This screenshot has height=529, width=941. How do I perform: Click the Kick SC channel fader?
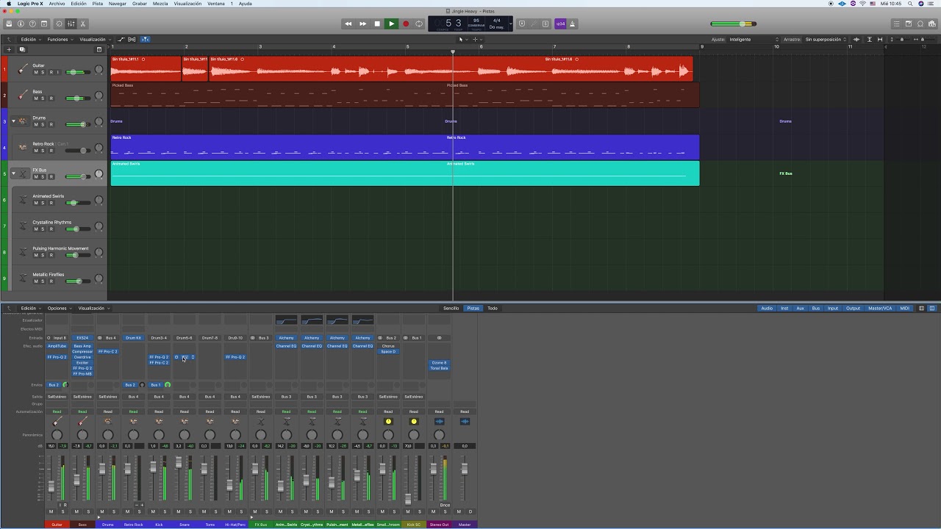pos(408,498)
